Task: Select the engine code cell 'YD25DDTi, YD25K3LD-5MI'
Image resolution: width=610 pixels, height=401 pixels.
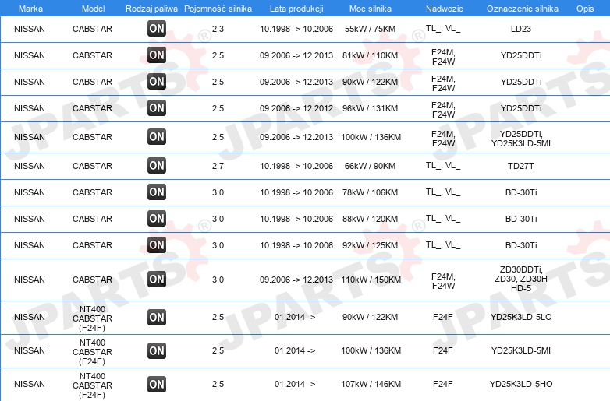Action: point(521,139)
